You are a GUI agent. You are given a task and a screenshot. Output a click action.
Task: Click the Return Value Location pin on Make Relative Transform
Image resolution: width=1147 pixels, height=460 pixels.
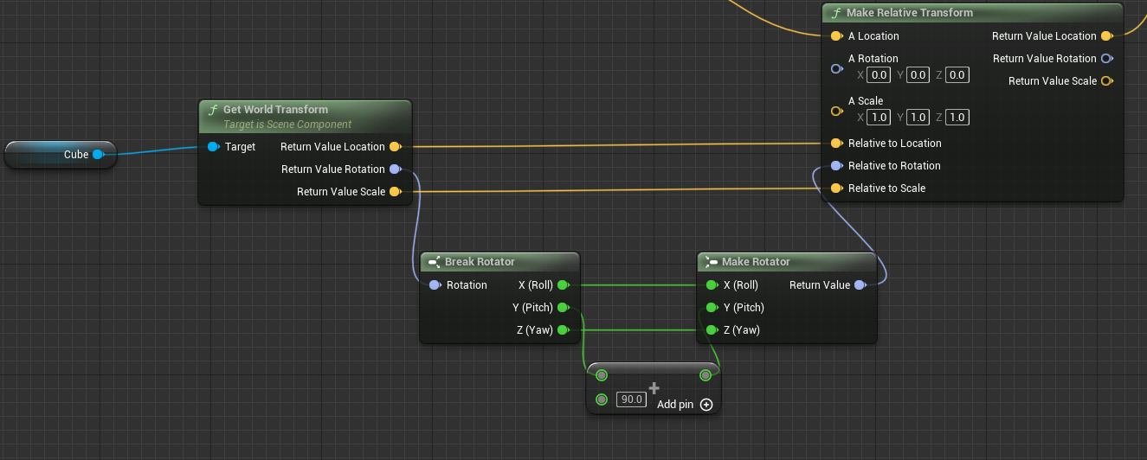pyautogui.click(x=1106, y=36)
